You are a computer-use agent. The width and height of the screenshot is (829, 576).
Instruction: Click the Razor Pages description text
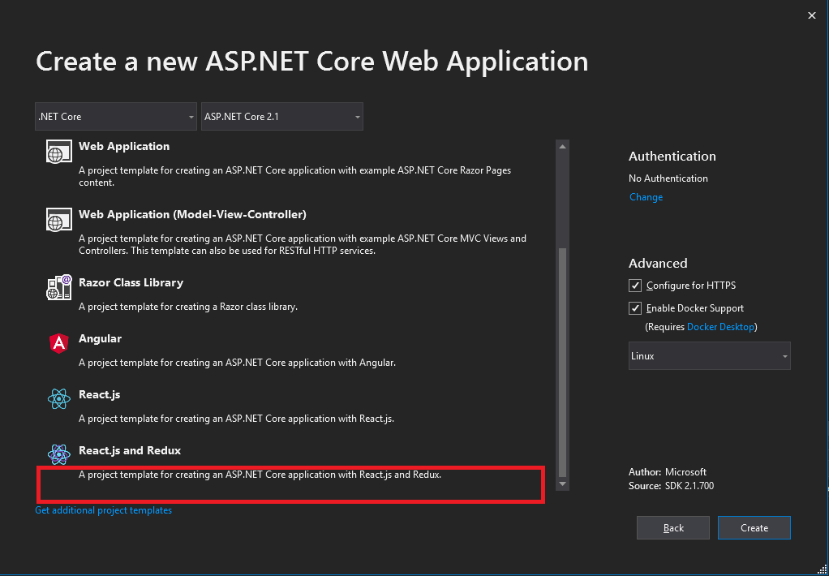(x=295, y=177)
